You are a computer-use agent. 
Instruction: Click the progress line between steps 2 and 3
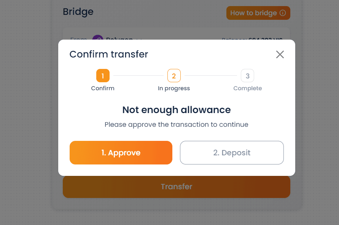(211, 76)
